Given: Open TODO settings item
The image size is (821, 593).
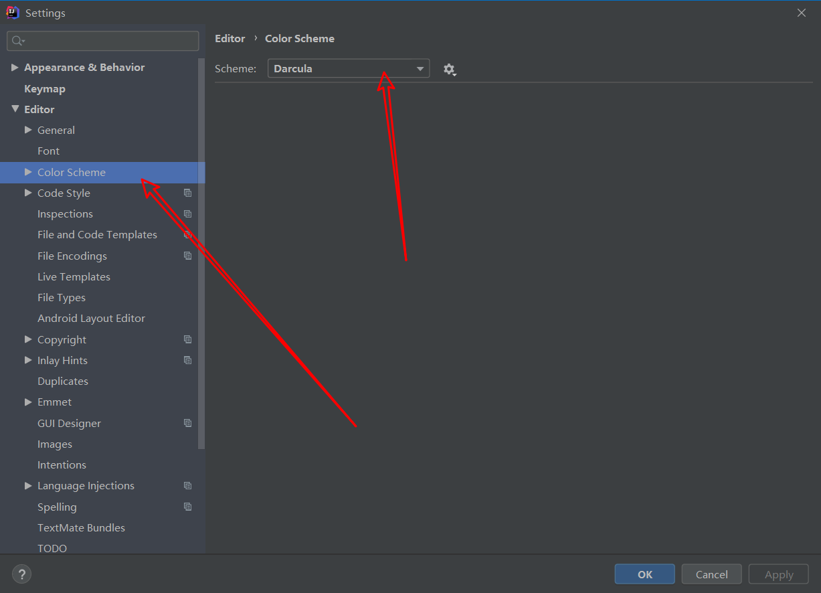Looking at the screenshot, I should pyautogui.click(x=52, y=548).
